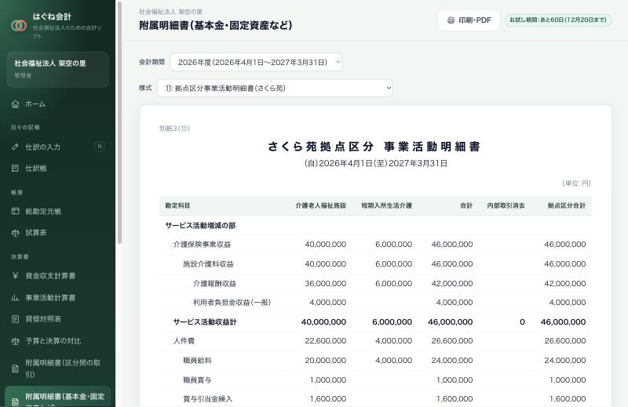Open the 会計期間 fiscal year dropdown
The height and width of the screenshot is (407, 628).
pyautogui.click(x=257, y=62)
